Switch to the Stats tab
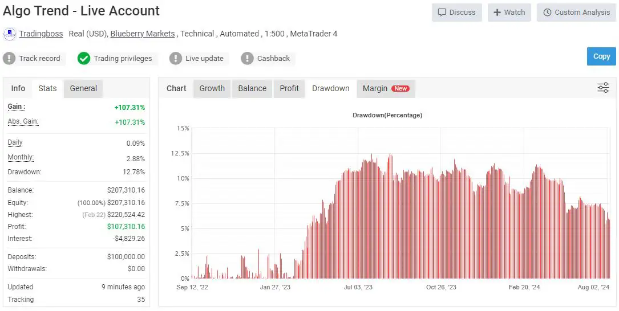The height and width of the screenshot is (311, 619). tap(47, 88)
